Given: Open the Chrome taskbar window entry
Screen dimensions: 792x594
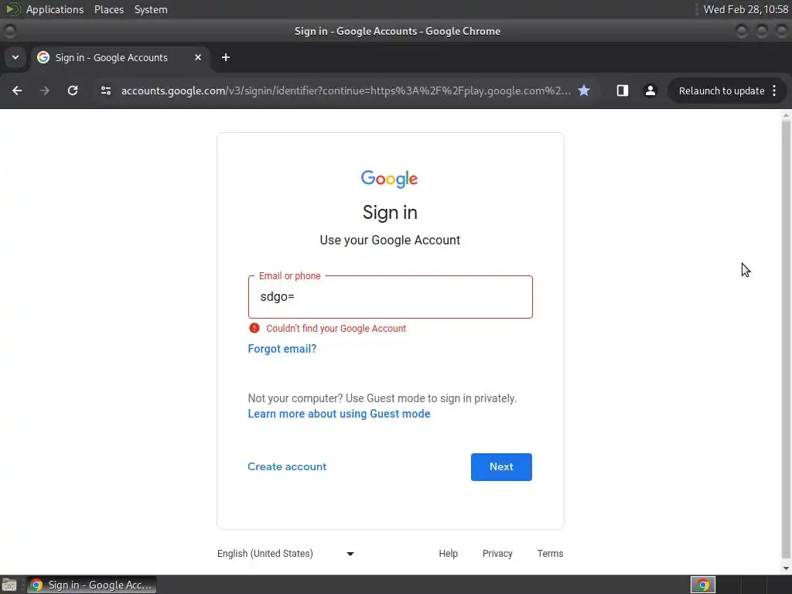Looking at the screenshot, I should [92, 585].
